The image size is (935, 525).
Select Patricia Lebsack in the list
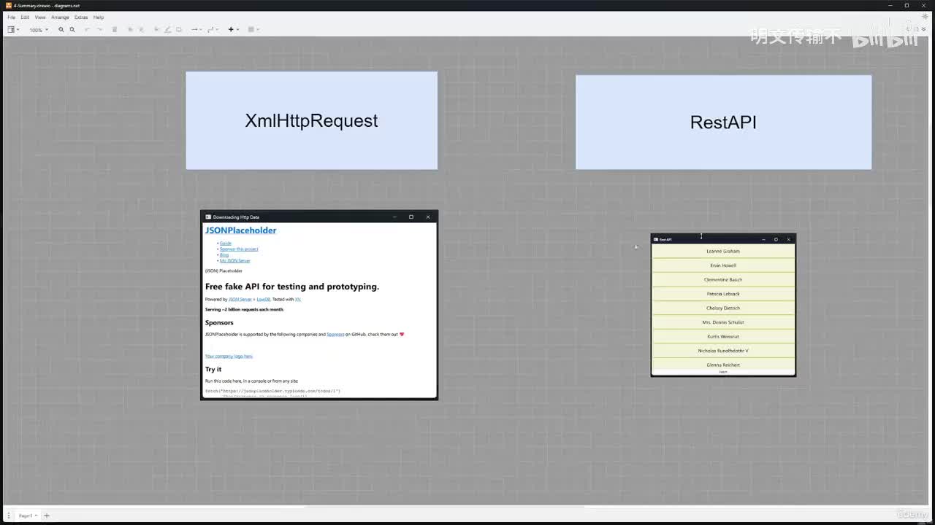723,294
